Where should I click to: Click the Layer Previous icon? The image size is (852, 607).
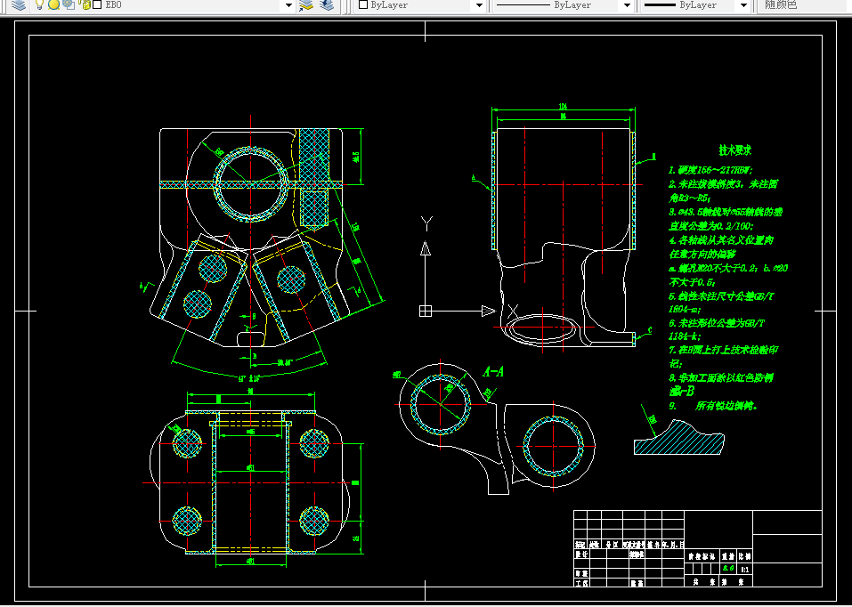pos(327,4)
